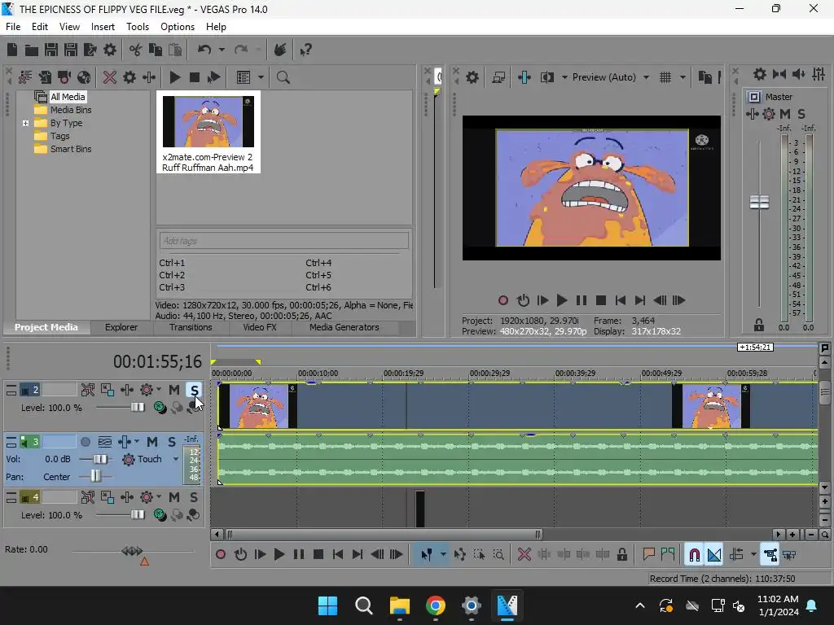
Task: Click the Insert Region icon
Action: click(x=668, y=555)
